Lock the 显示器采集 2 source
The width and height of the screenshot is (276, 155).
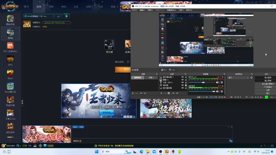[x=186, y=77]
